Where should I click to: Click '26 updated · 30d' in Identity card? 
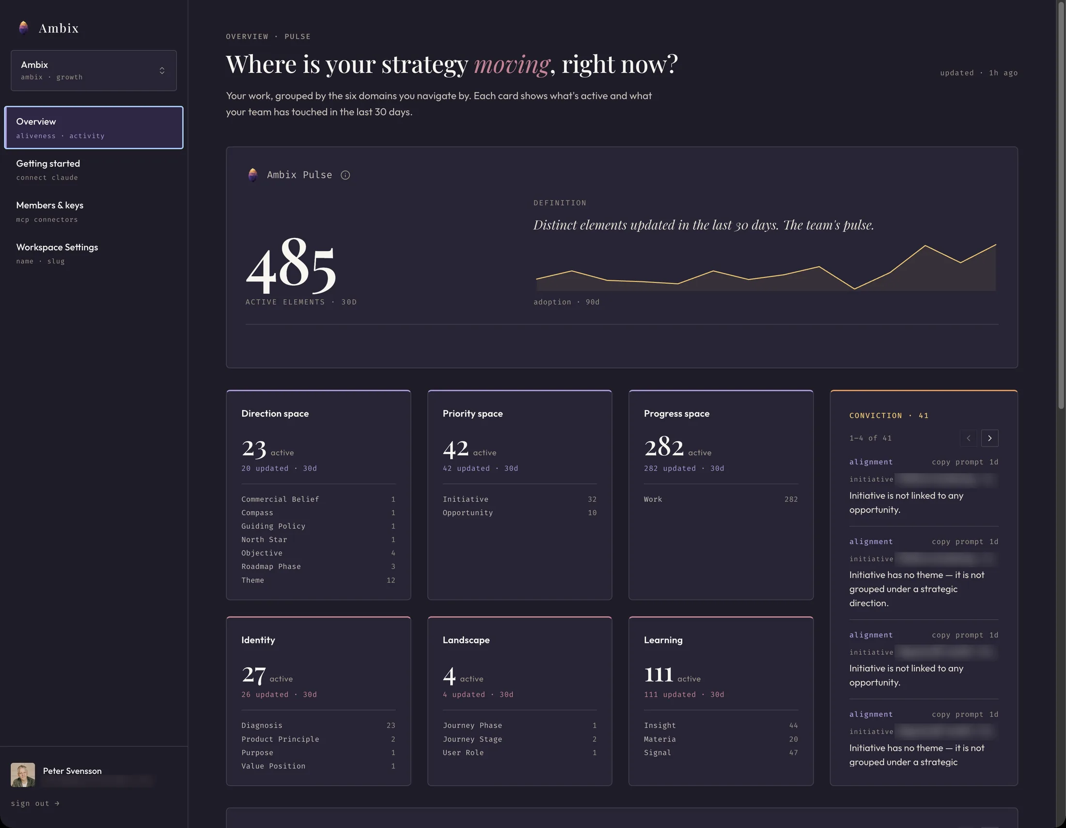279,694
